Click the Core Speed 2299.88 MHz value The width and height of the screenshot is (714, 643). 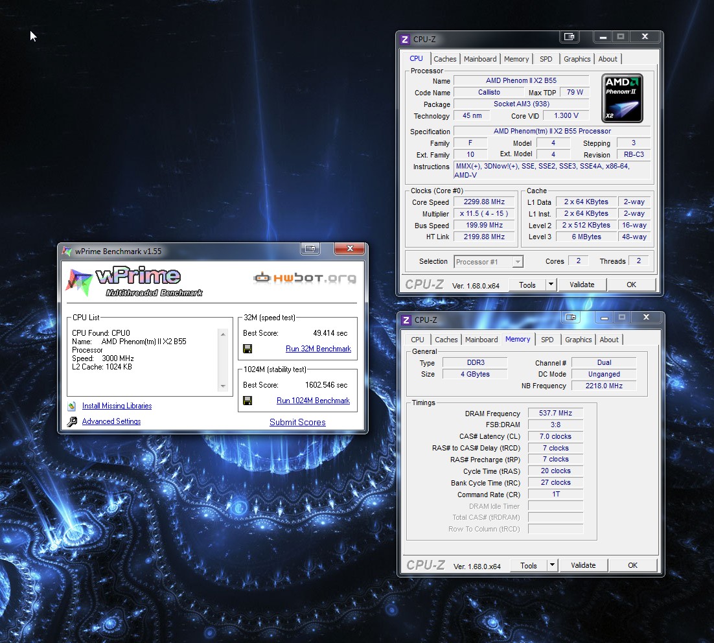tap(484, 202)
